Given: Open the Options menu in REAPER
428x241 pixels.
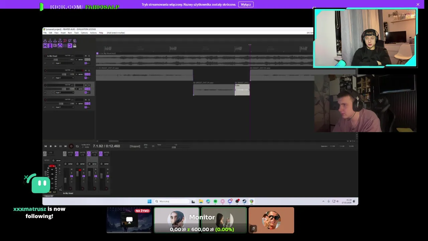Looking at the screenshot, I should [84, 33].
